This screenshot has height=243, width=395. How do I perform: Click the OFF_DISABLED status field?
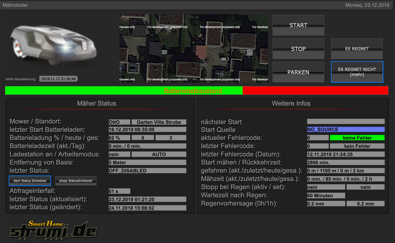[147, 171]
